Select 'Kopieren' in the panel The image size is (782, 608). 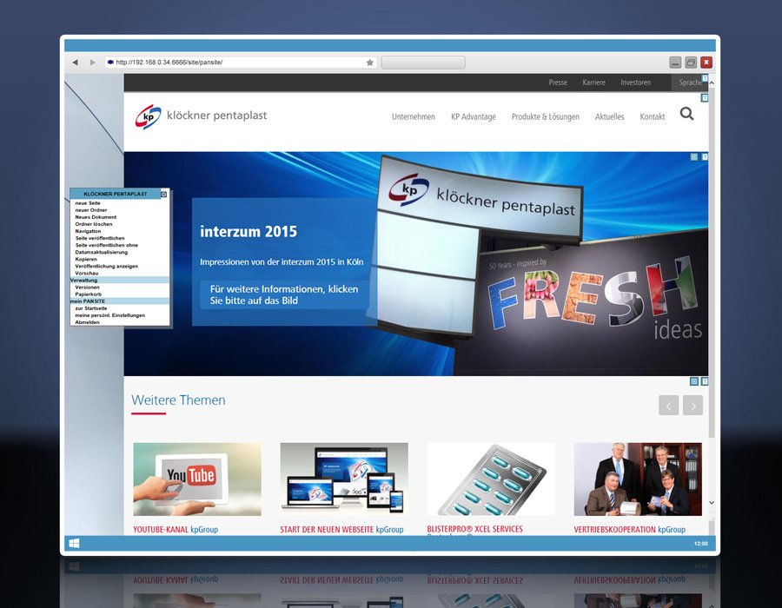tap(86, 259)
